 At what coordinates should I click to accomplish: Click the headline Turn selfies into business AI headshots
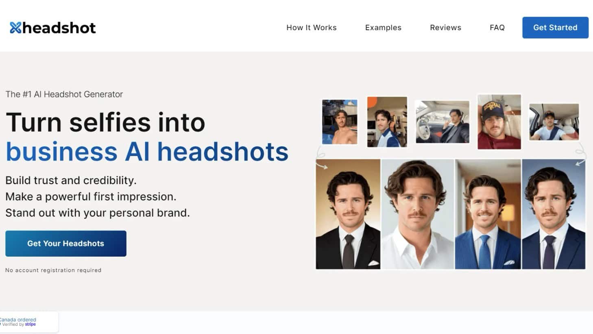[146, 136]
